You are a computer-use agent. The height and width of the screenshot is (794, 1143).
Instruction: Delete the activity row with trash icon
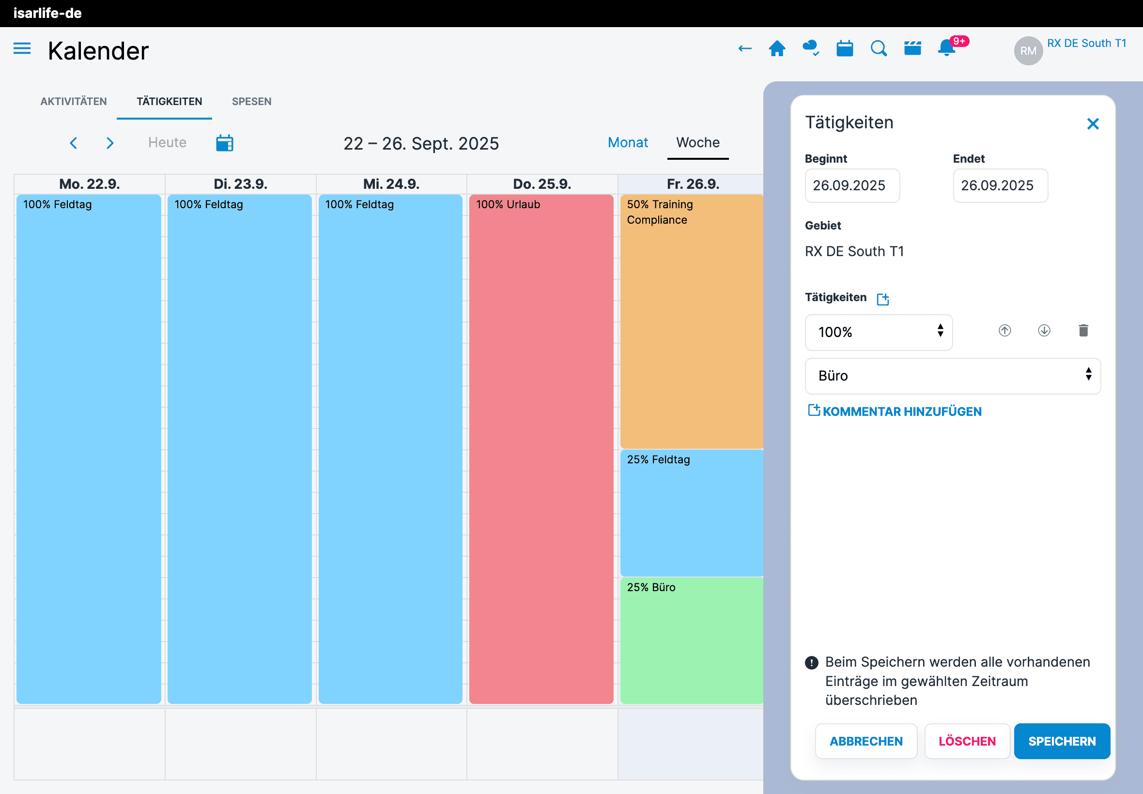pos(1083,331)
